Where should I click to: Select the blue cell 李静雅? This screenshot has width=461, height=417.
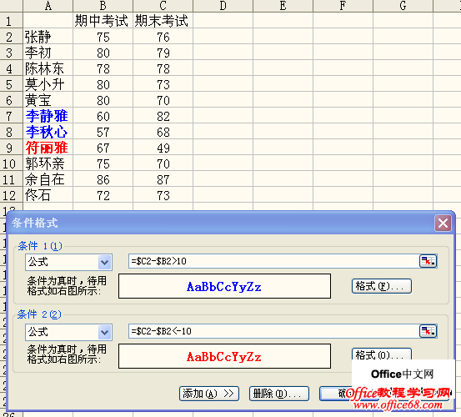click(x=48, y=116)
